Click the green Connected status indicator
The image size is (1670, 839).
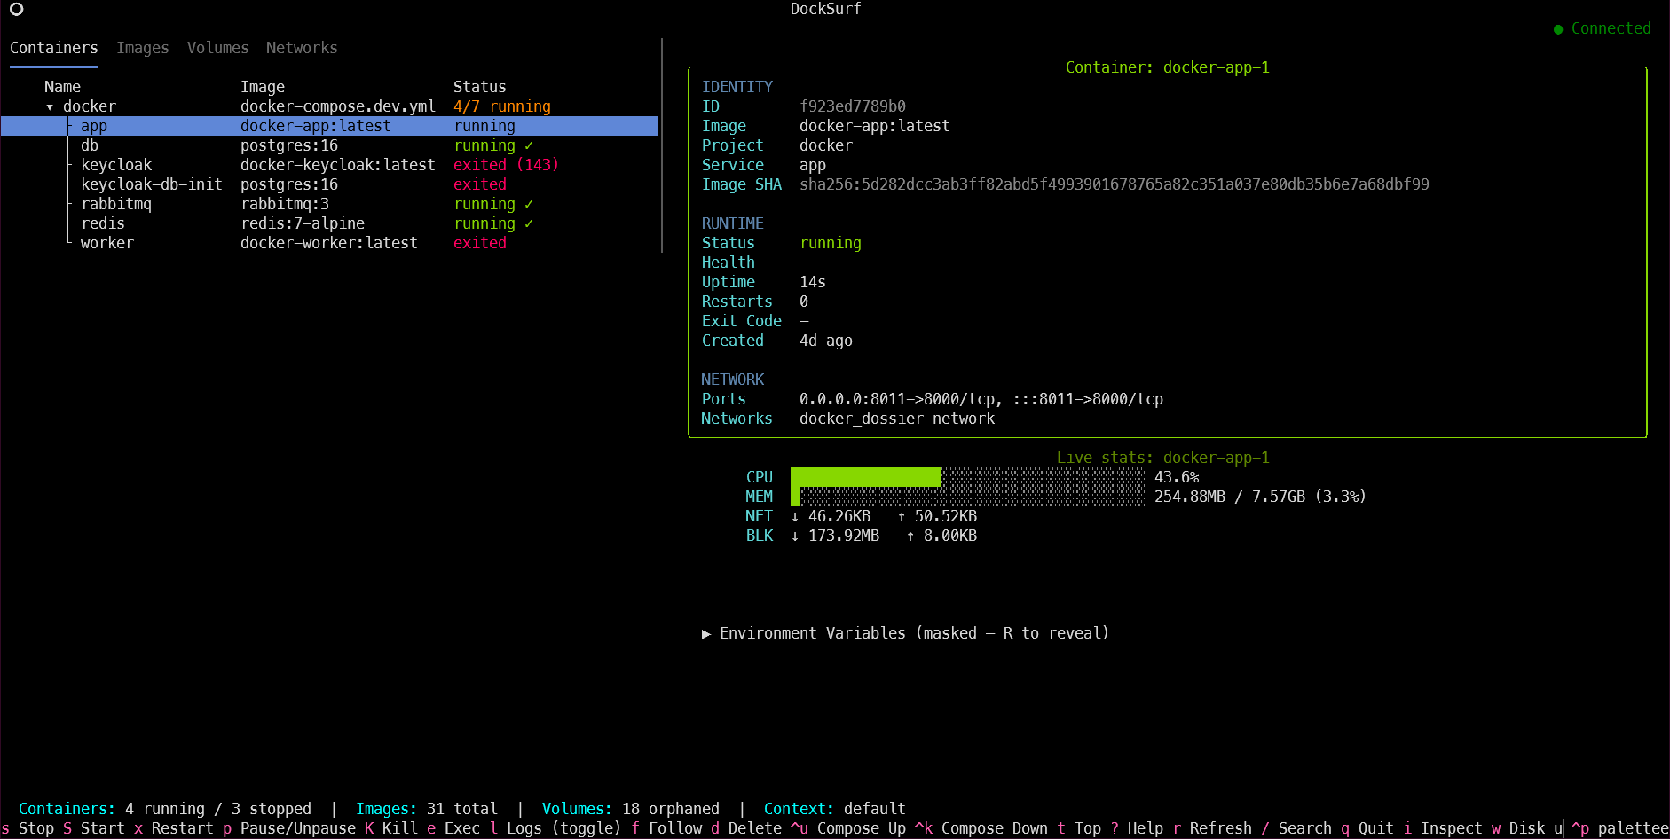1603,28
